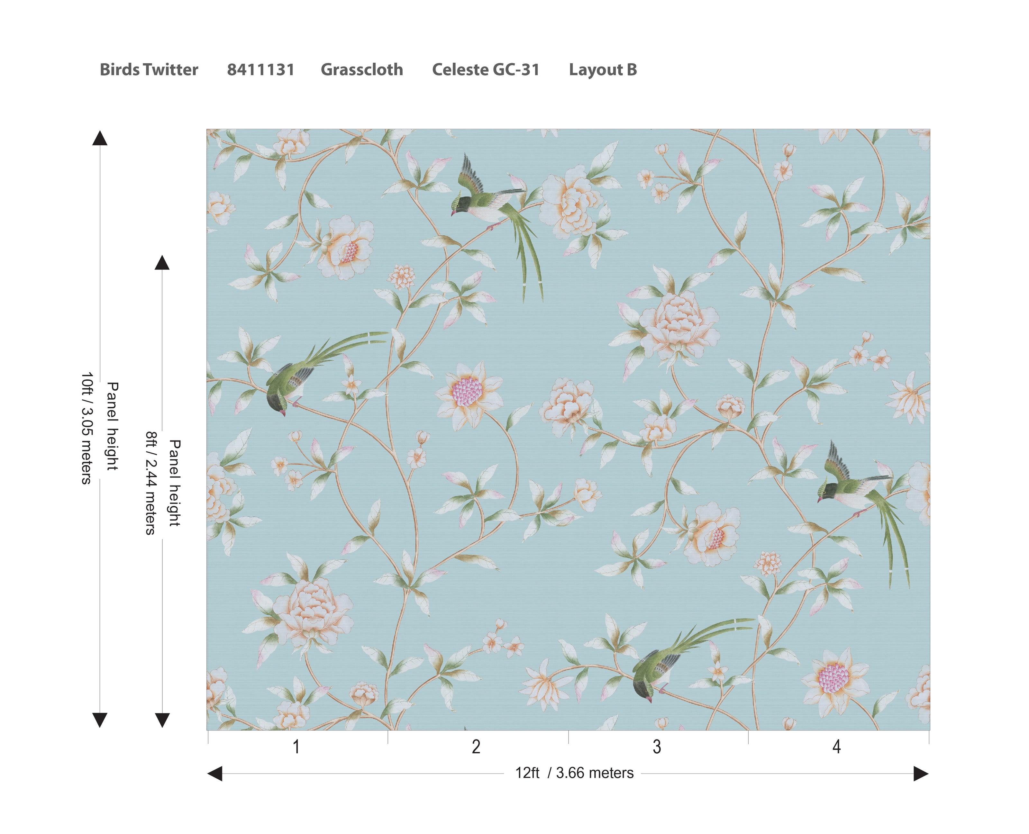Click panel number 3 label

[x=656, y=747]
